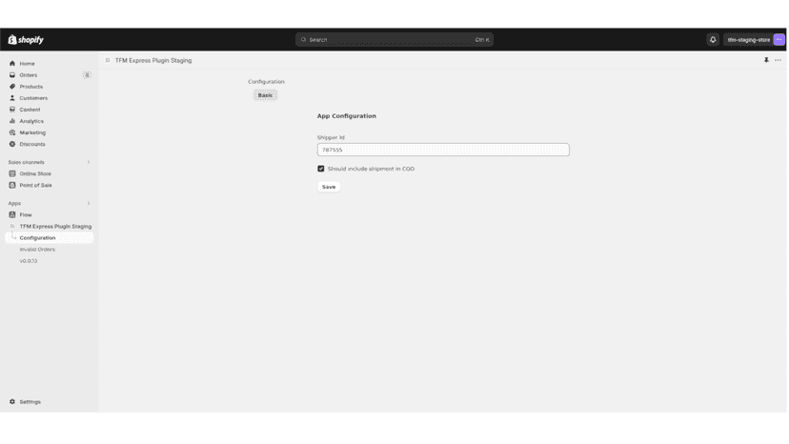Open Orders page
The image size is (789, 444).
[29, 75]
